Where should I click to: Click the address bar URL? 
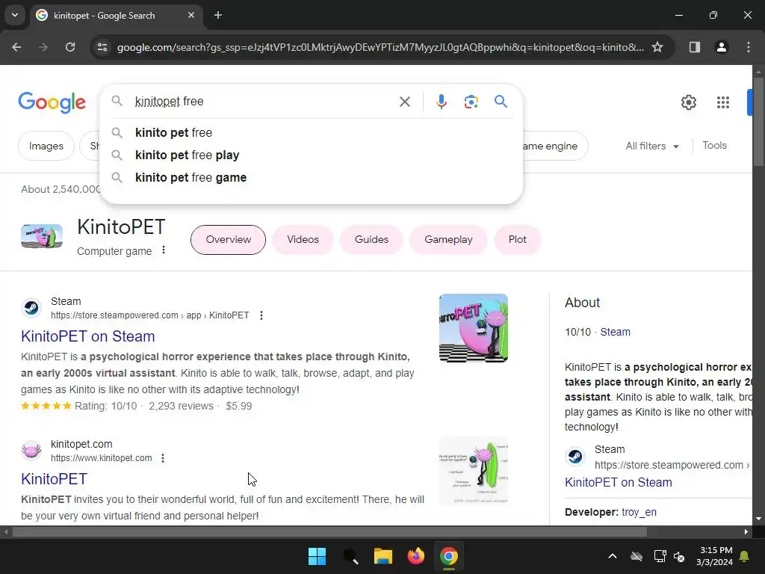tap(380, 47)
